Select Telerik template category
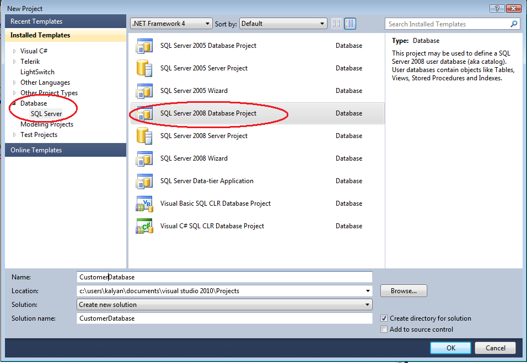This screenshot has height=363, width=527. (30, 62)
